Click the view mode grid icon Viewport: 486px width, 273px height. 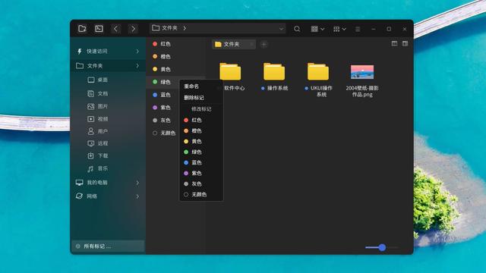click(314, 29)
